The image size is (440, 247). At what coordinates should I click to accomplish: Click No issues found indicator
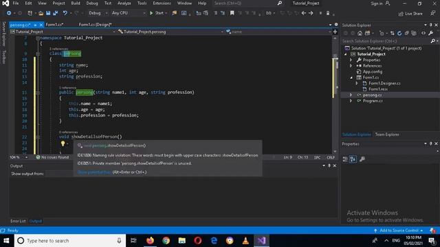pos(52,157)
